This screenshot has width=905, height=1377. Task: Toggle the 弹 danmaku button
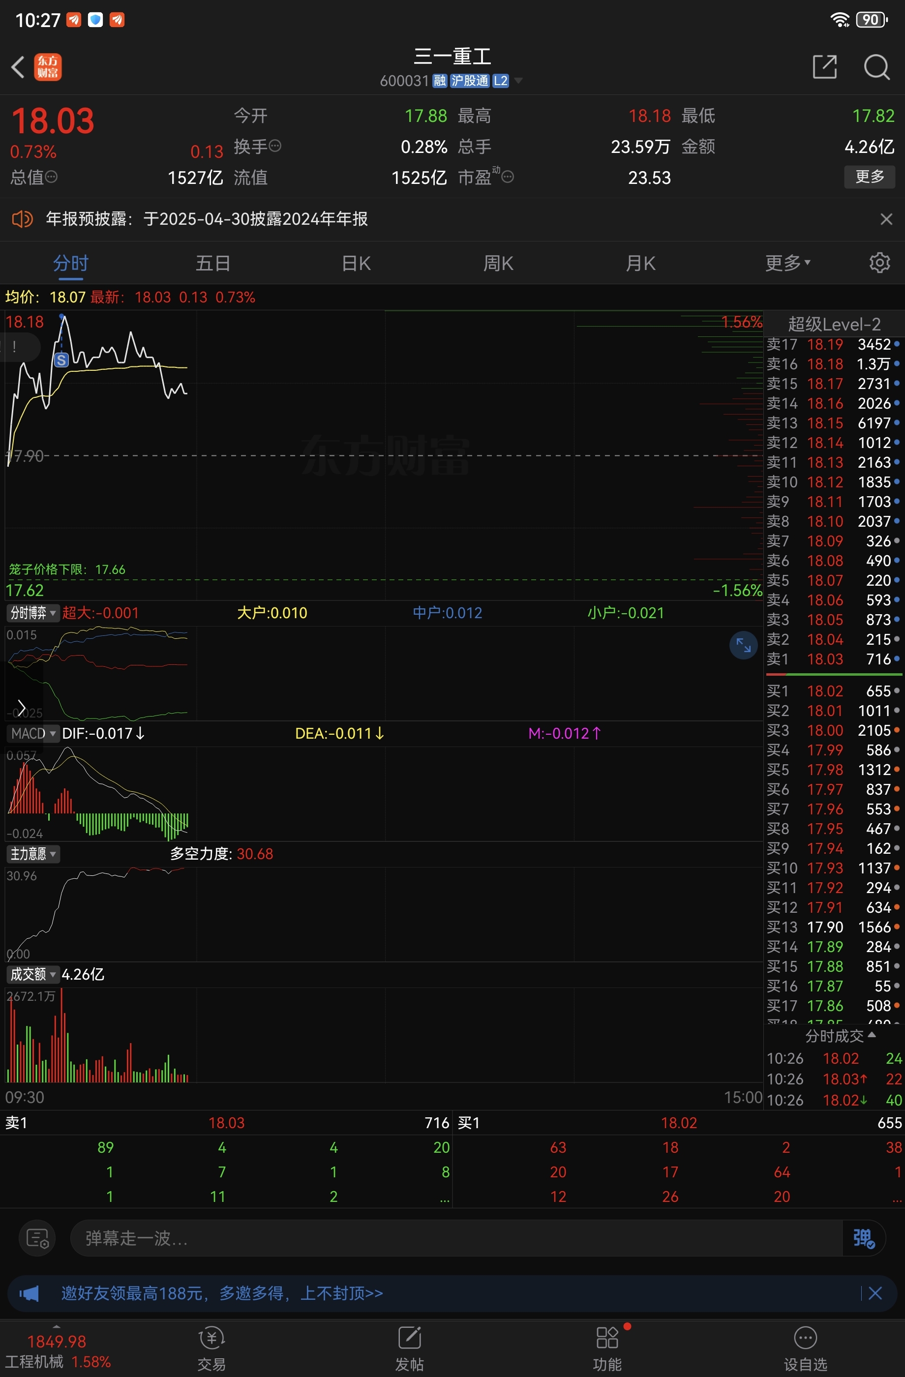point(863,1238)
